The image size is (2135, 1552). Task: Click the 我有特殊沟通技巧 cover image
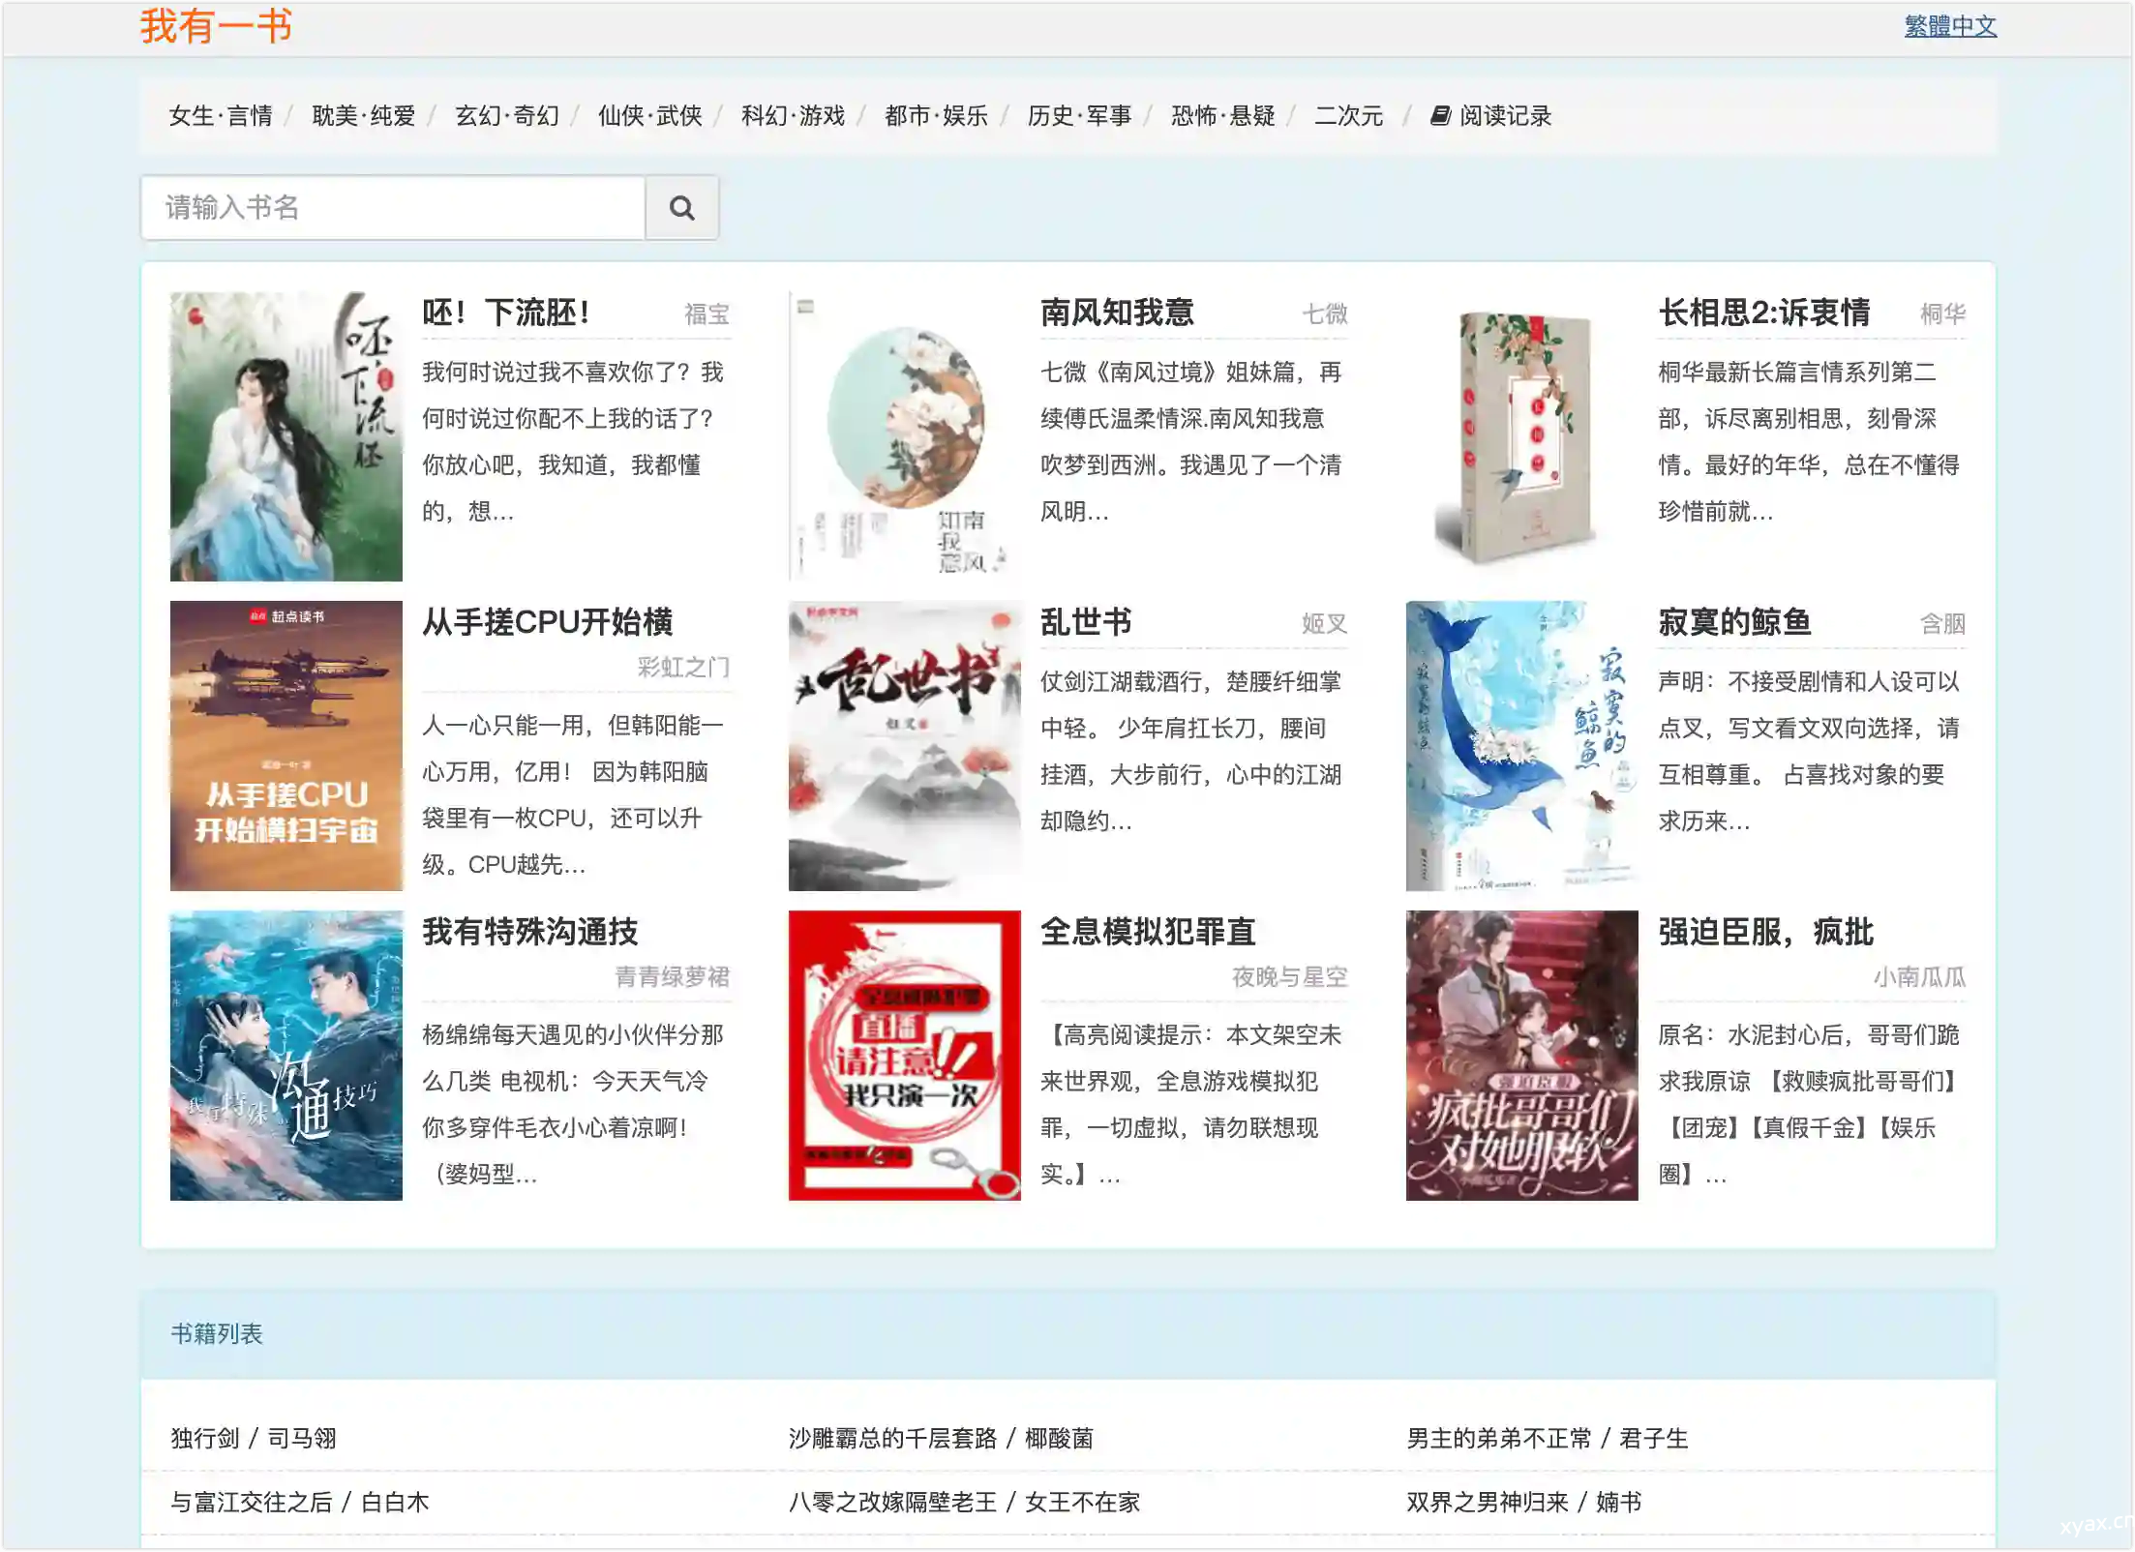tap(286, 1056)
